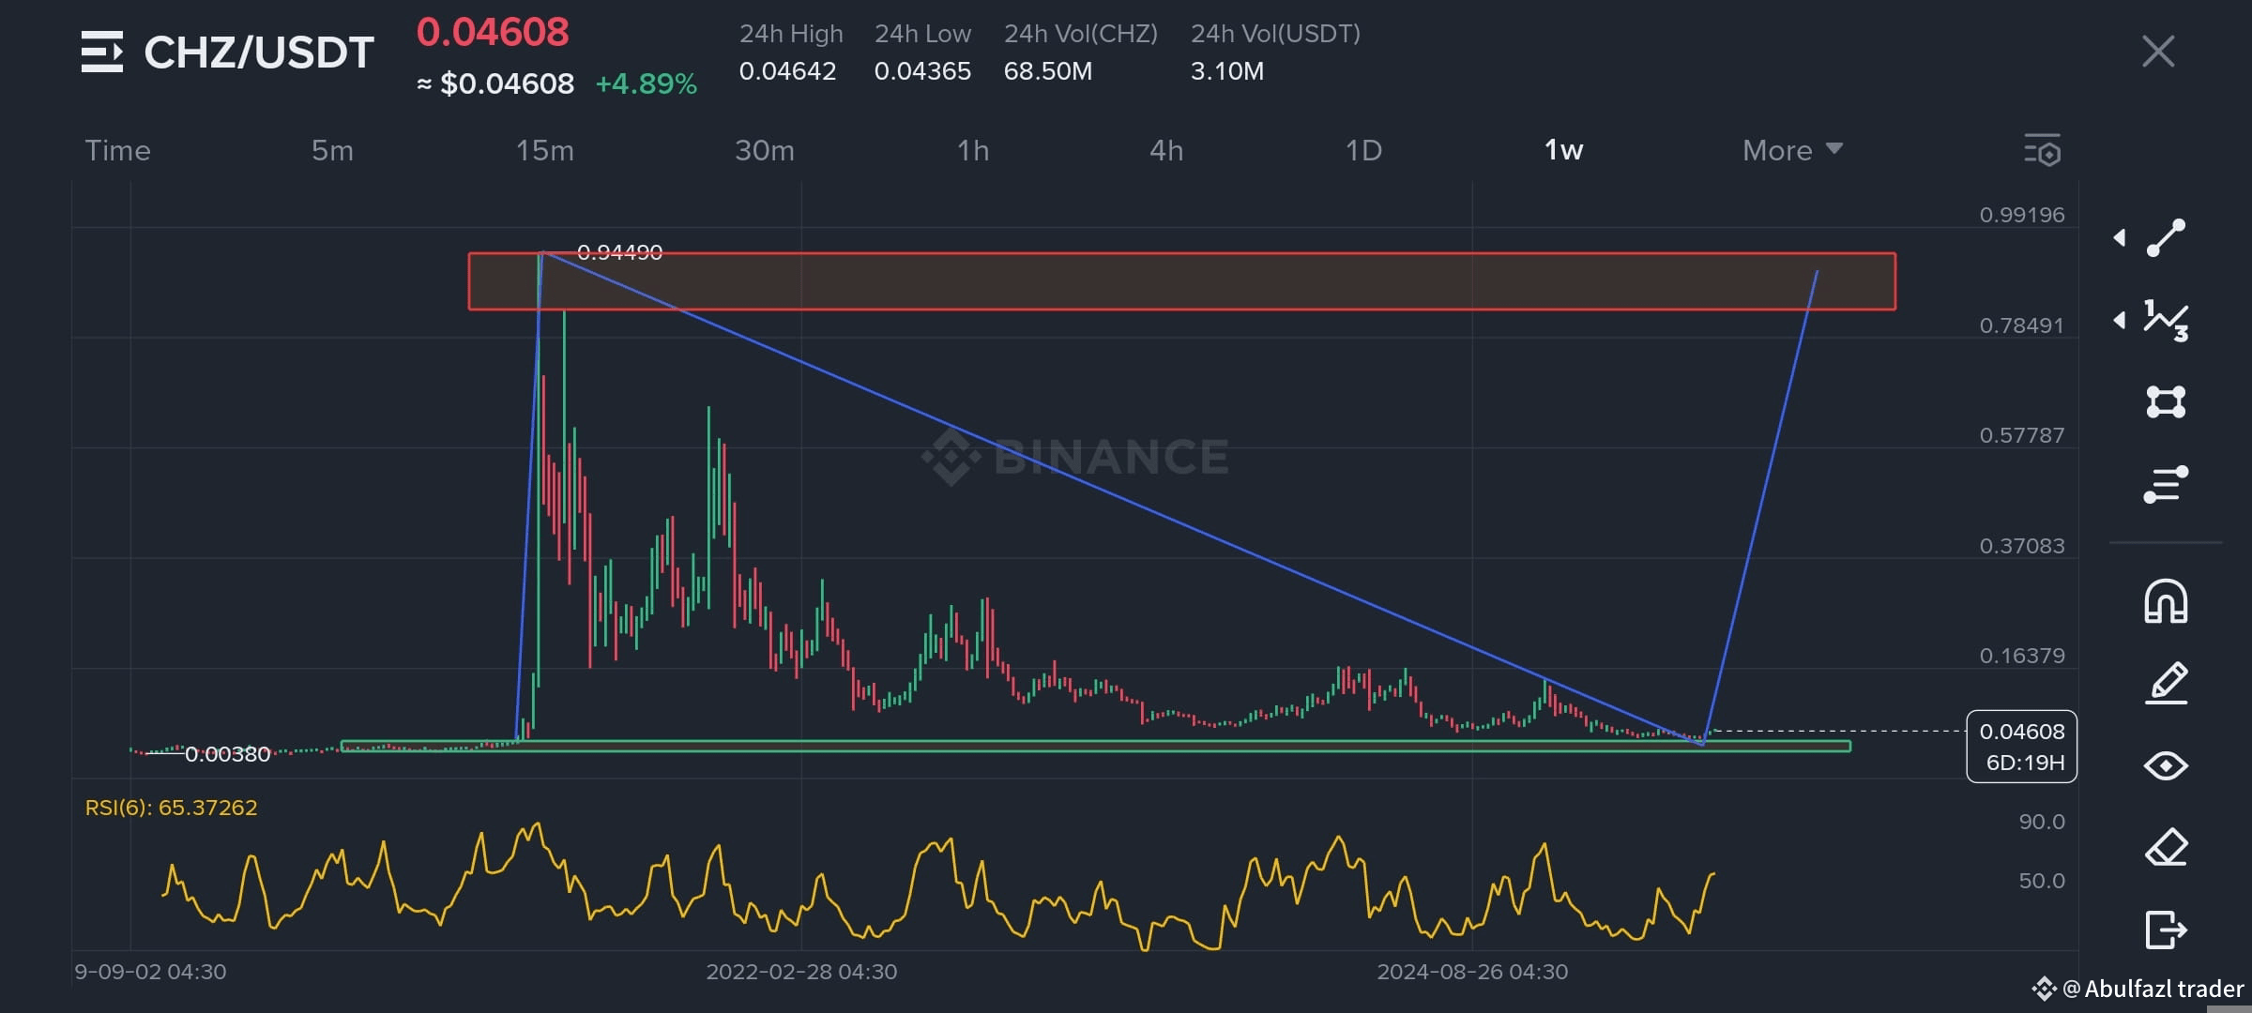Switch to the 1D timeframe

1363,150
